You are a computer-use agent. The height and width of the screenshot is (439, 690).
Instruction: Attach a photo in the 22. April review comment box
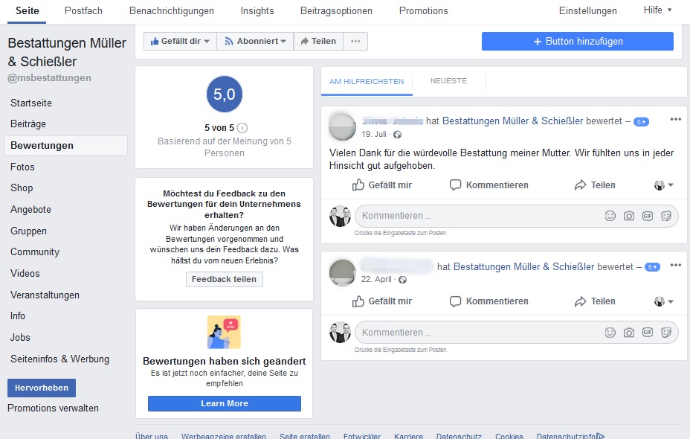(629, 333)
